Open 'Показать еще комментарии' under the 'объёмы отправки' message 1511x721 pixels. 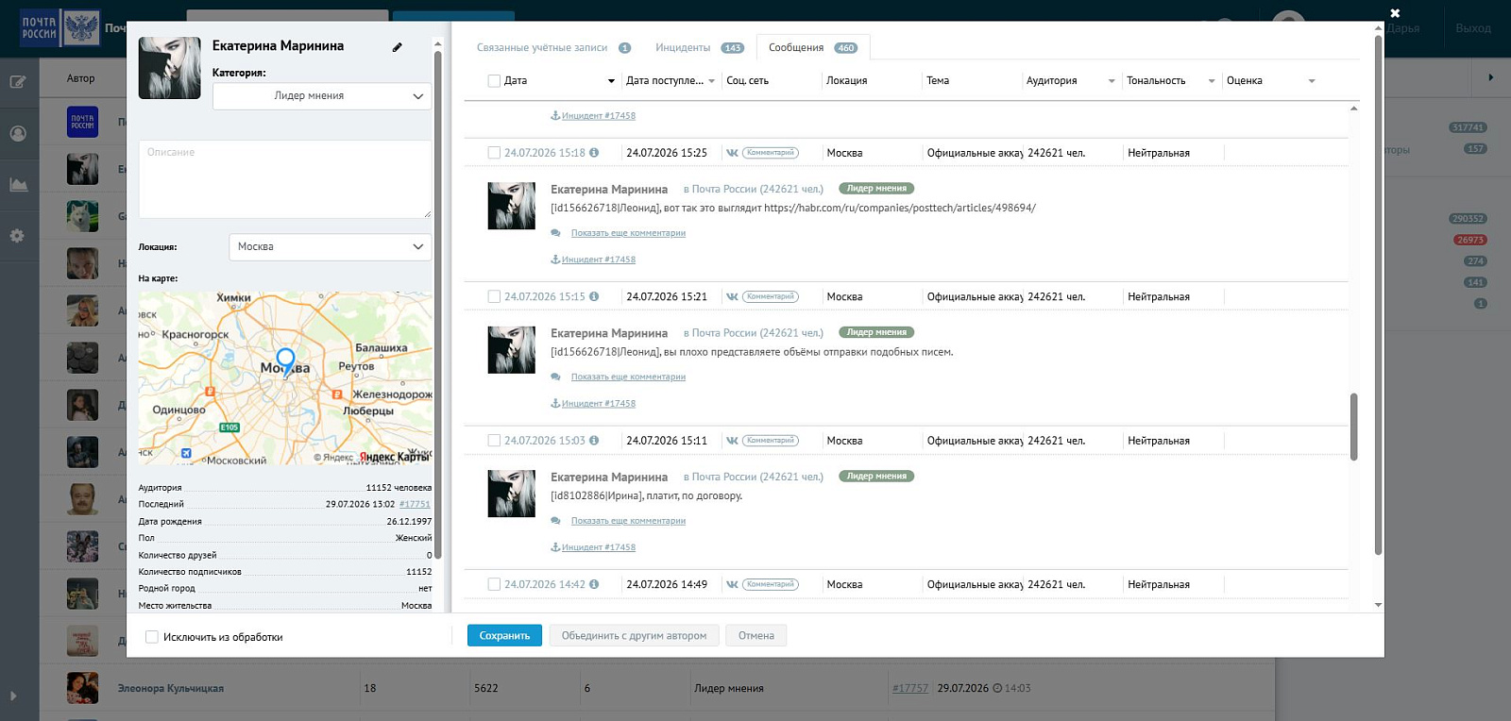click(628, 377)
